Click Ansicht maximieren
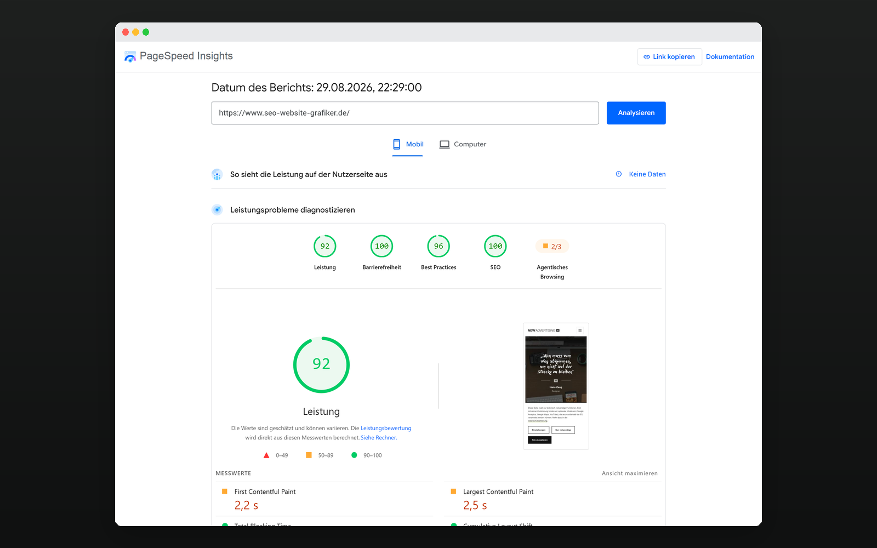 [x=630, y=473]
